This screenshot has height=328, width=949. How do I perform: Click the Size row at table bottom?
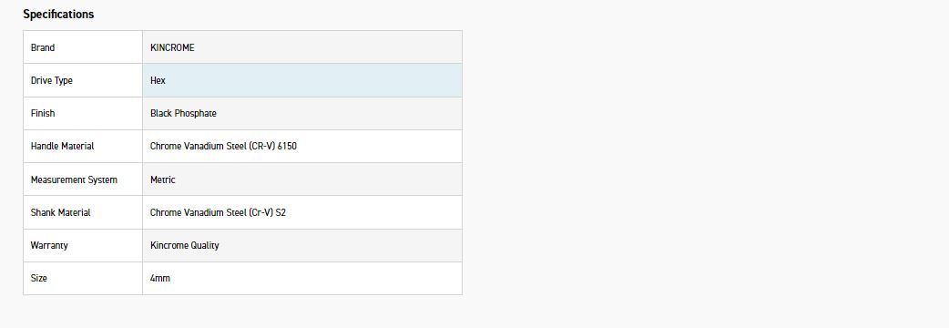tap(242, 279)
